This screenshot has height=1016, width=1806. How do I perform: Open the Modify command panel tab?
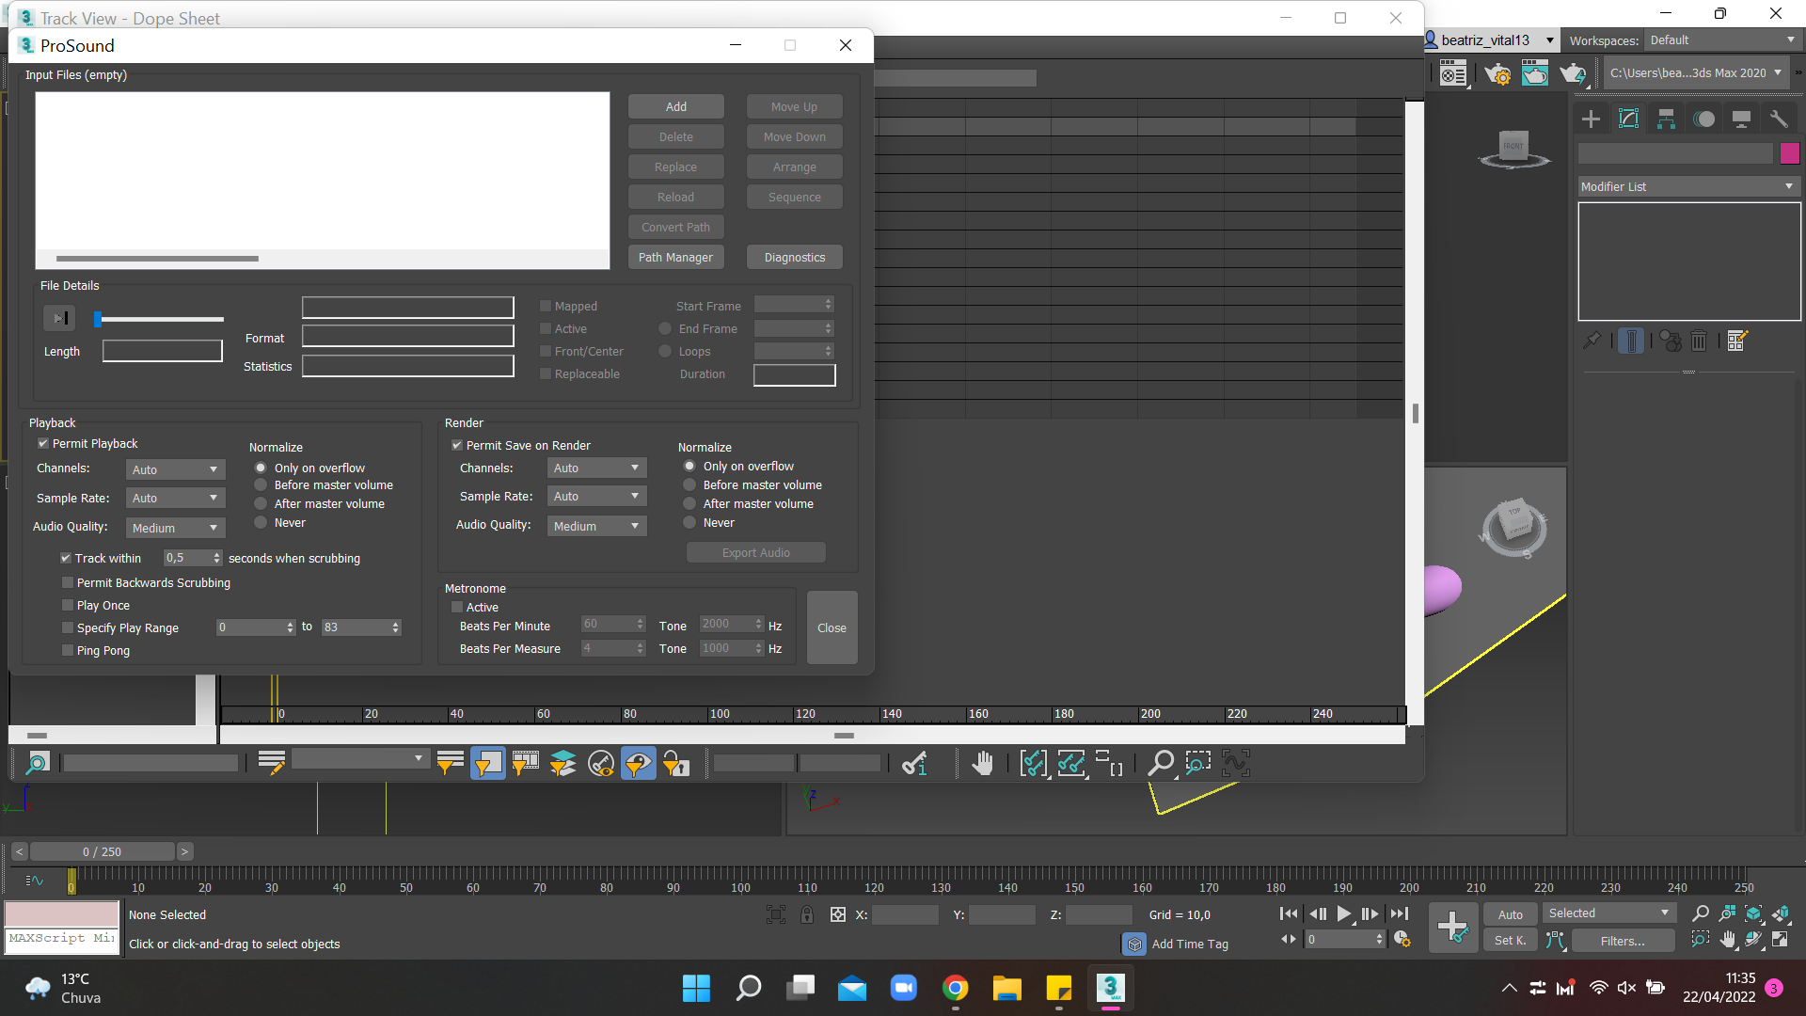click(1628, 119)
